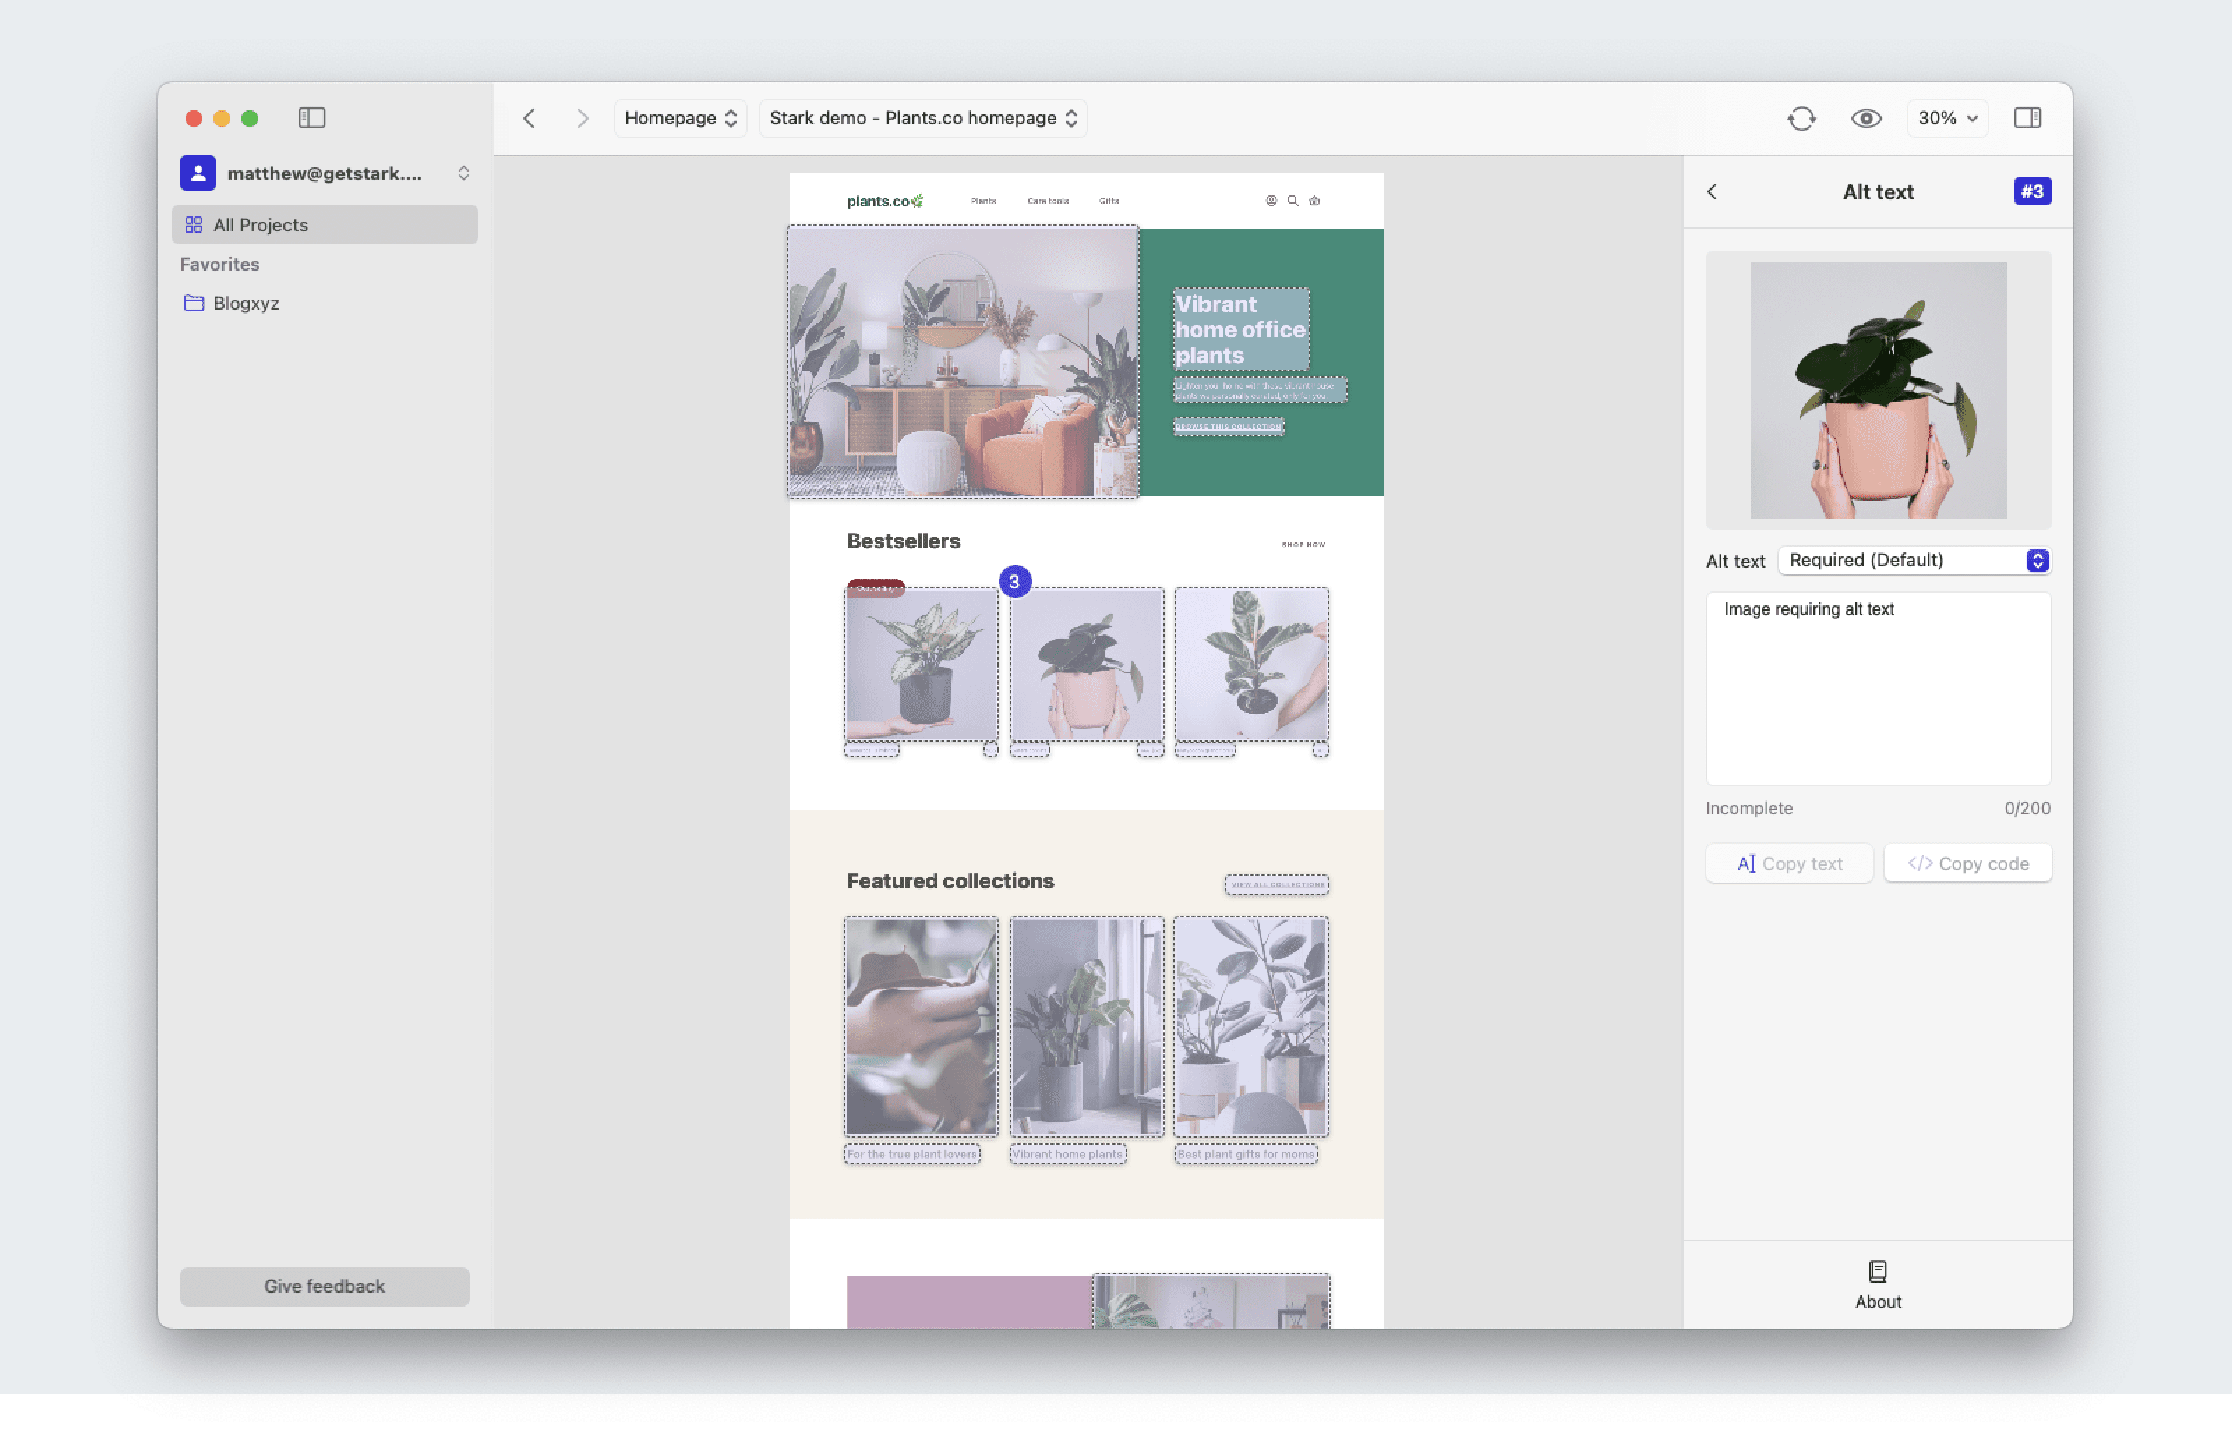The image size is (2232, 1432).
Task: Click the Shop now link beside Bestsellers
Action: click(x=1303, y=545)
